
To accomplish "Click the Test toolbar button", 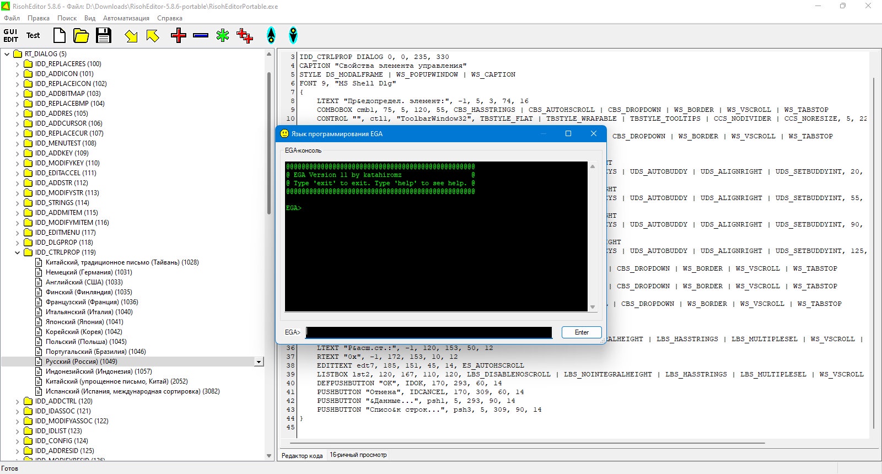I will [x=33, y=36].
